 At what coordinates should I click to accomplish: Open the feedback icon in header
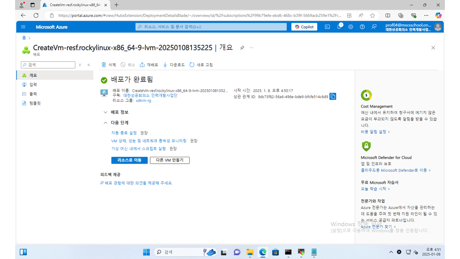(x=374, y=27)
